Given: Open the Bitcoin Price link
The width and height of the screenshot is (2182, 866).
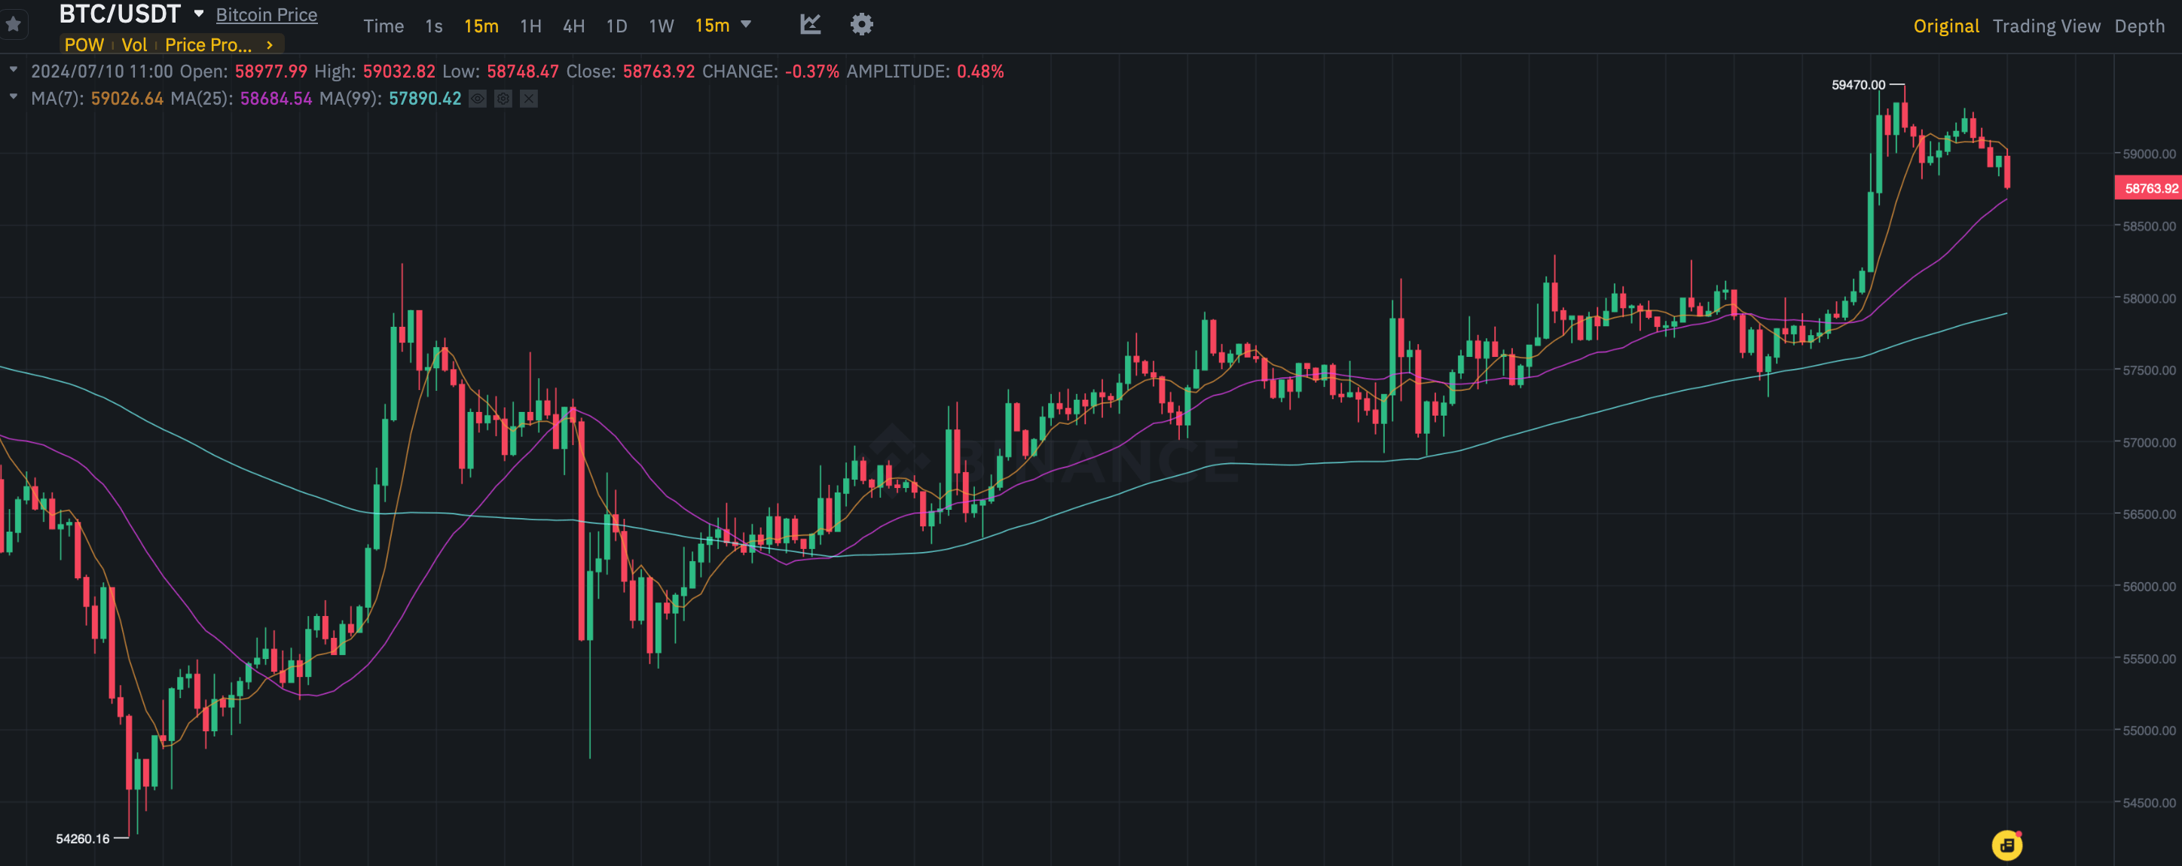Looking at the screenshot, I should (267, 15).
